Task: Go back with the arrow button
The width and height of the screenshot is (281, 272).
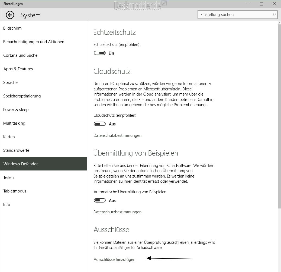Action: (x=10, y=15)
